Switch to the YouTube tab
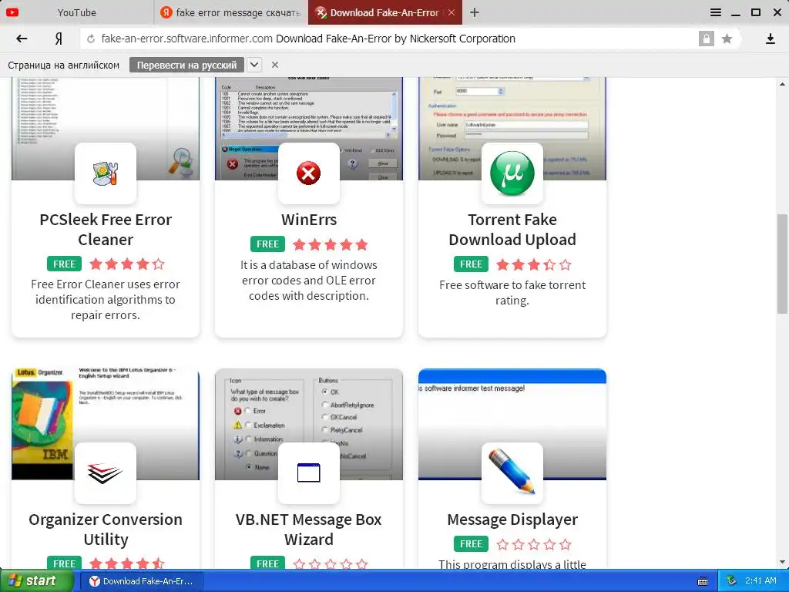 click(76, 12)
